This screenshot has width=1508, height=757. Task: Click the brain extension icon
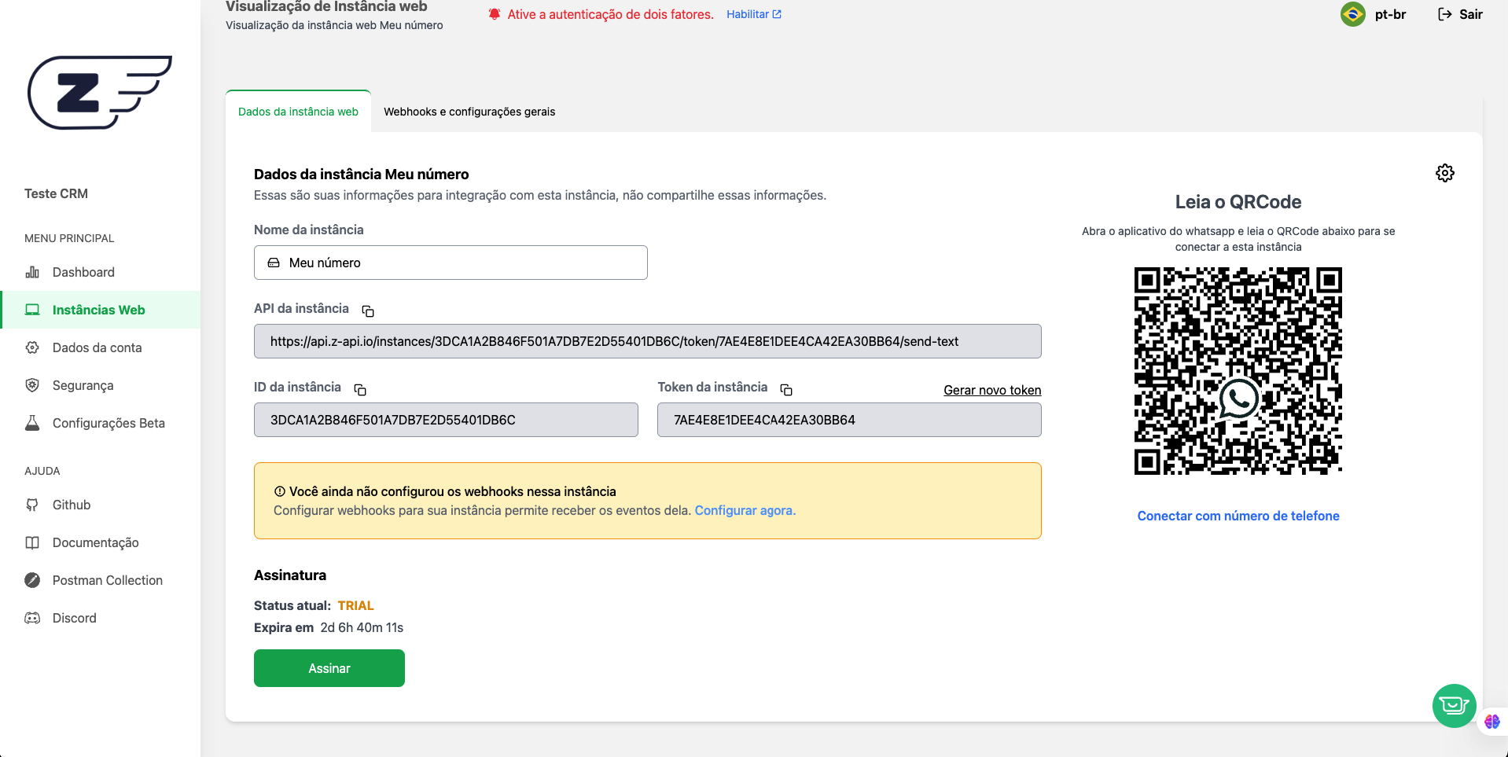[x=1492, y=722]
